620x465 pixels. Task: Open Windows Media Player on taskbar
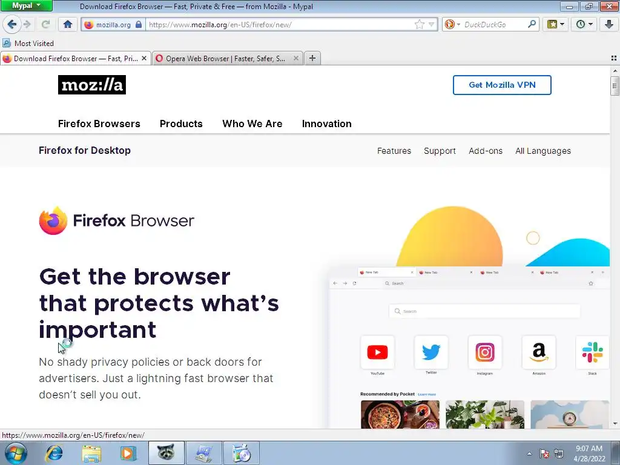tap(128, 453)
